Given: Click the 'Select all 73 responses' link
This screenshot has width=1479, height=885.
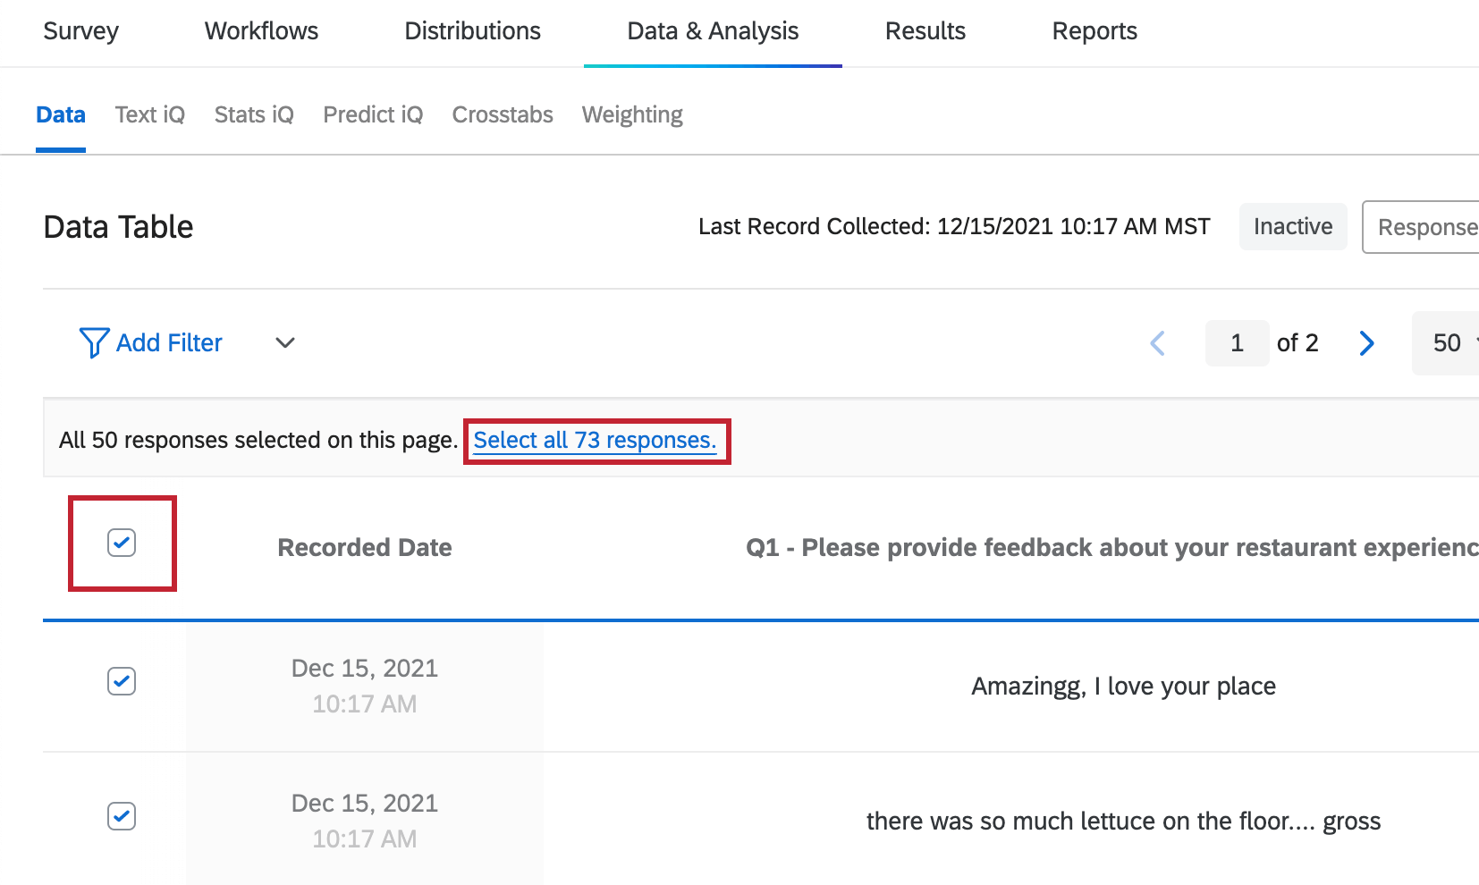Looking at the screenshot, I should pos(596,440).
